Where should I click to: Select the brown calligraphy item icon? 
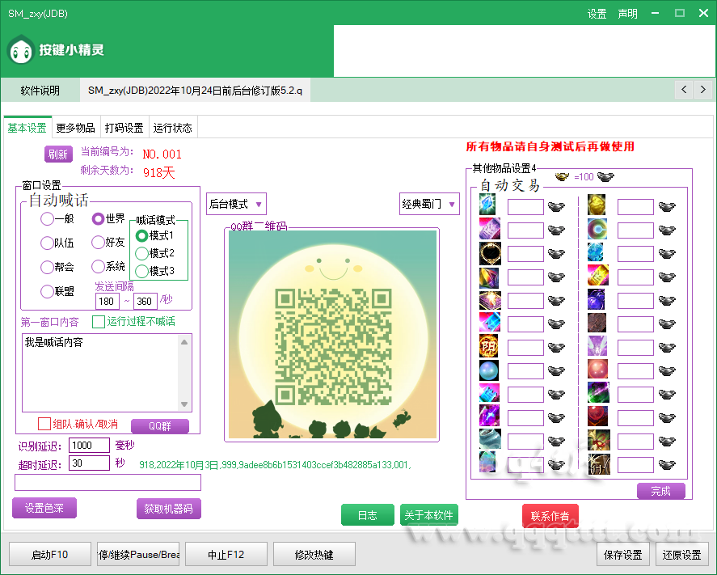[x=599, y=464]
